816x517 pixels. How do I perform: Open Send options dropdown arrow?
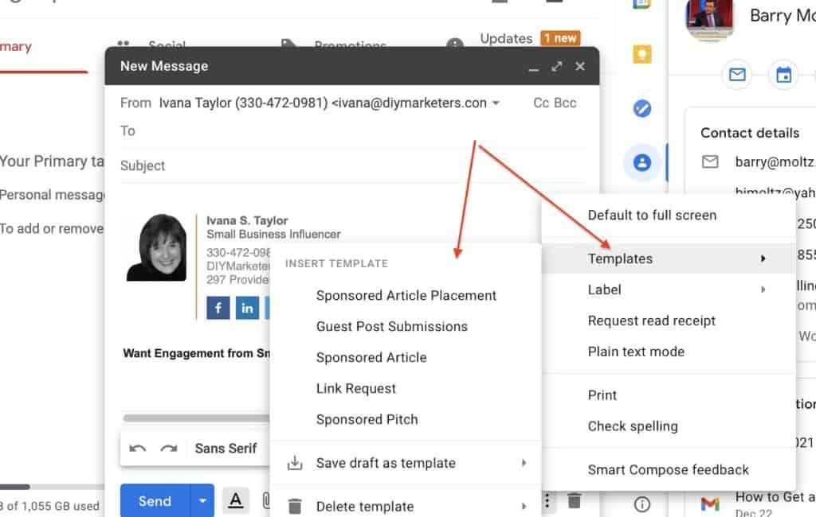[x=202, y=501]
